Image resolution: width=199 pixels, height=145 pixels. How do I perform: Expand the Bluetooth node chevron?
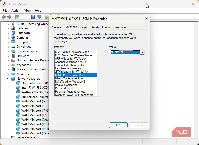8,33
